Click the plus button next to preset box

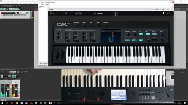tap(153, 9)
